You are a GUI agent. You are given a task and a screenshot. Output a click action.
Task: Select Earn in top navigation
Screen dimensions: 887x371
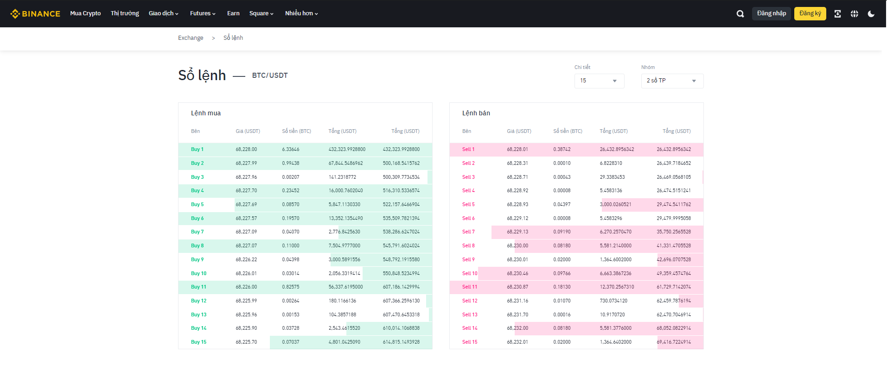[233, 13]
